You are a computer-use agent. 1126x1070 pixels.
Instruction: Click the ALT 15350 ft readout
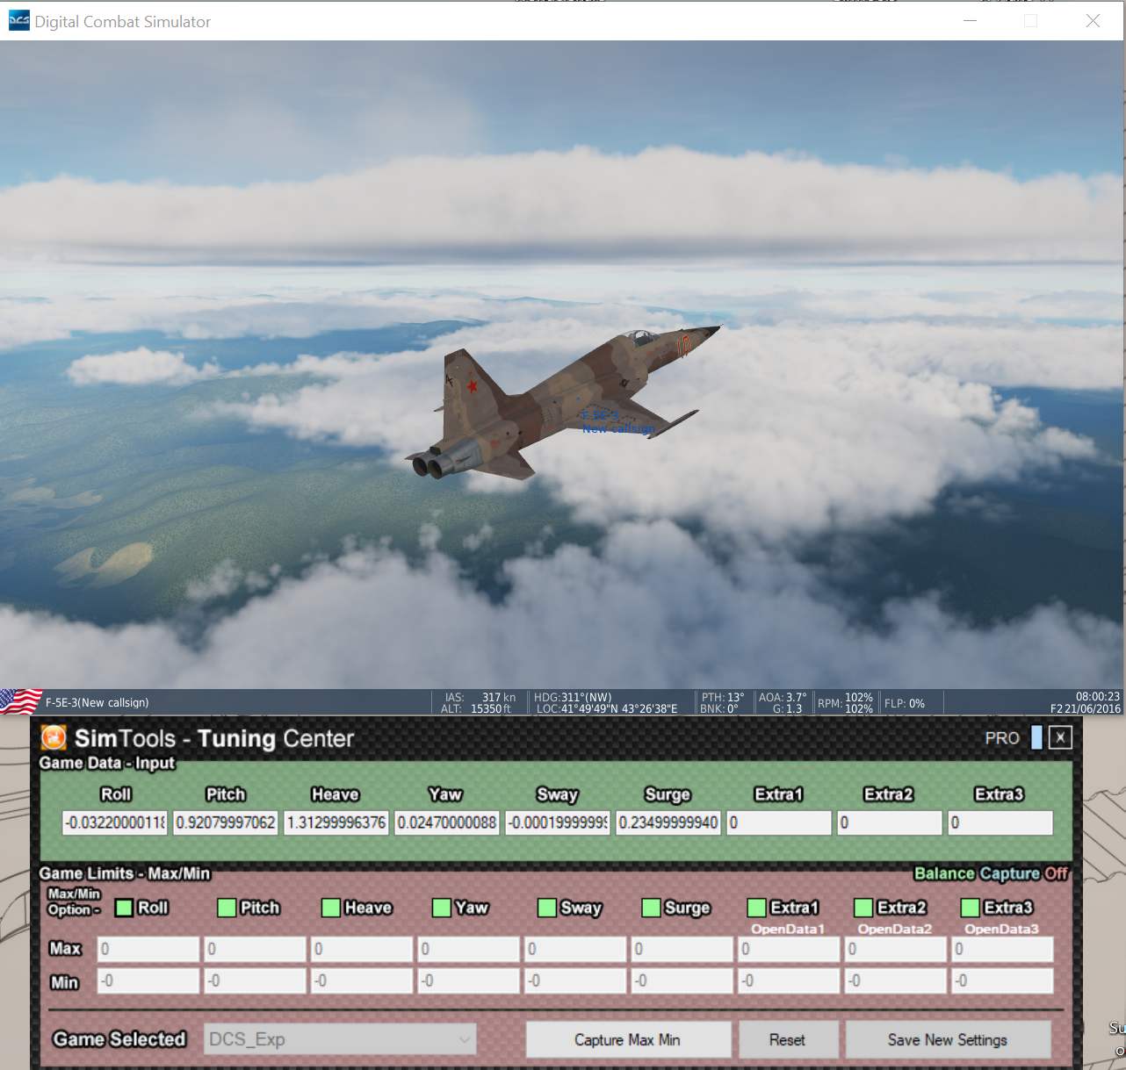(x=476, y=708)
